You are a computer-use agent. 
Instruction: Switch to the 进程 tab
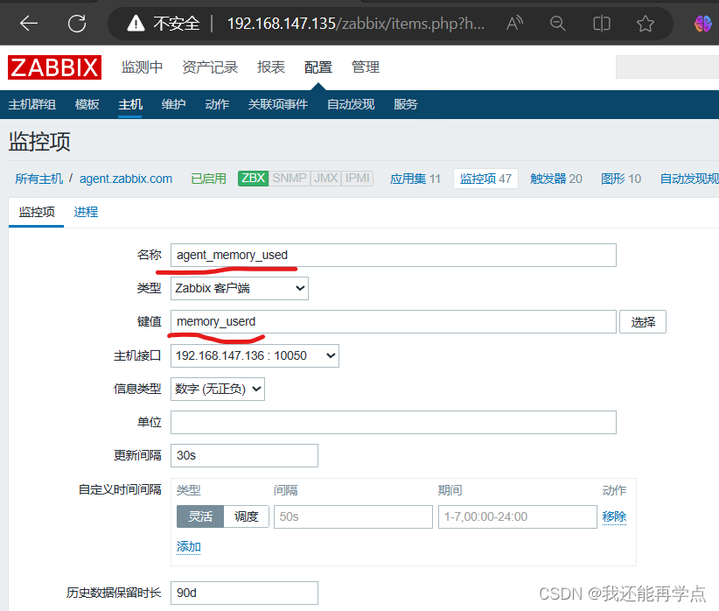pyautogui.click(x=86, y=212)
